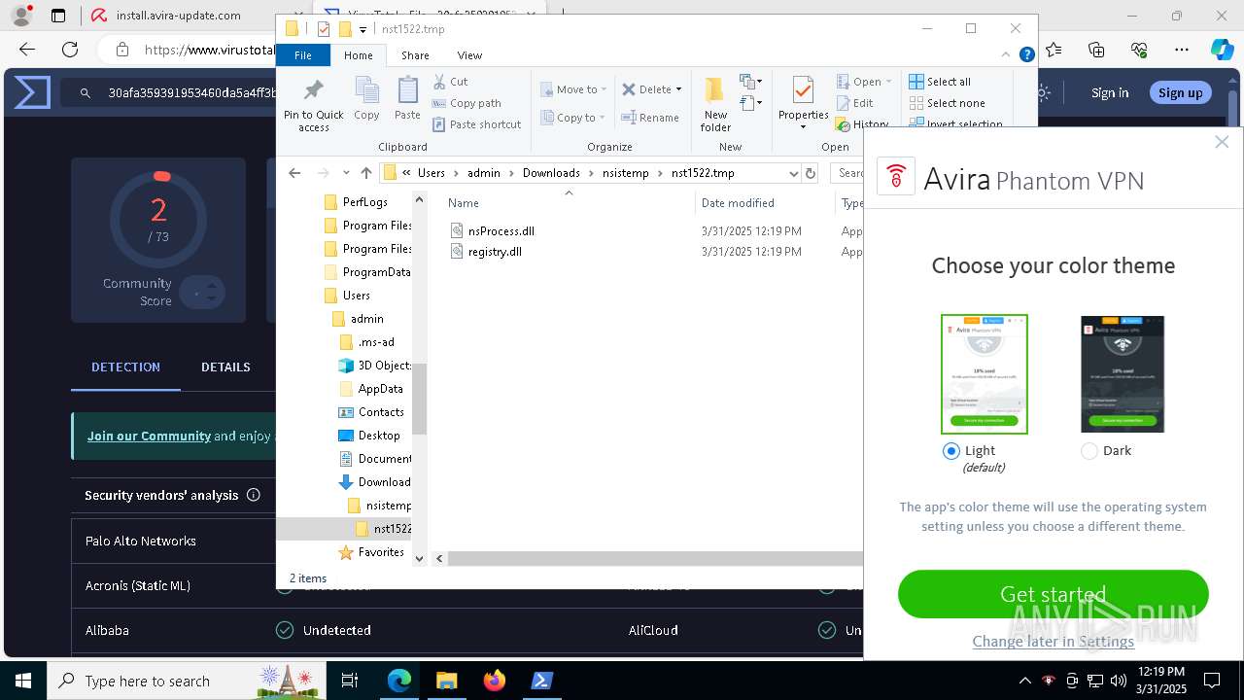The height and width of the screenshot is (700, 1244).
Task: Click Join our Community link
Action: point(149,436)
